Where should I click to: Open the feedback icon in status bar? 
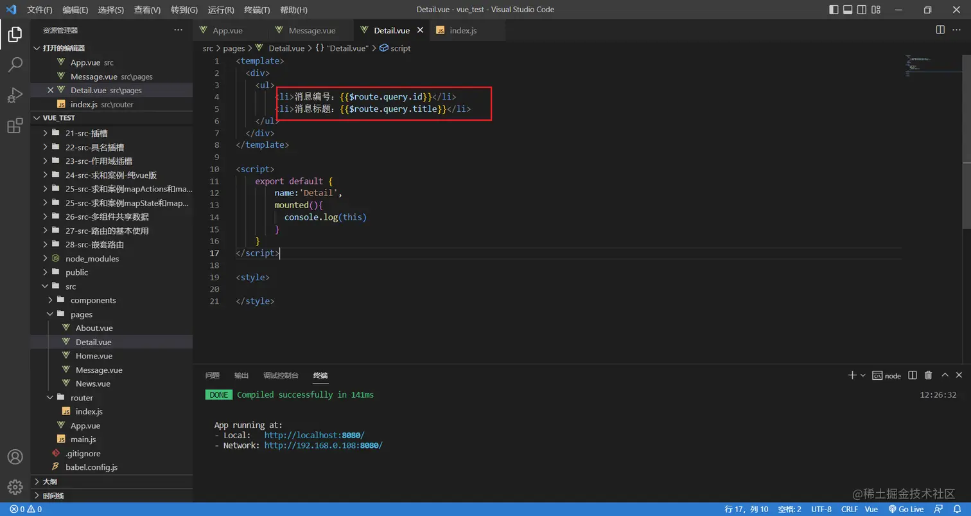[x=940, y=509]
